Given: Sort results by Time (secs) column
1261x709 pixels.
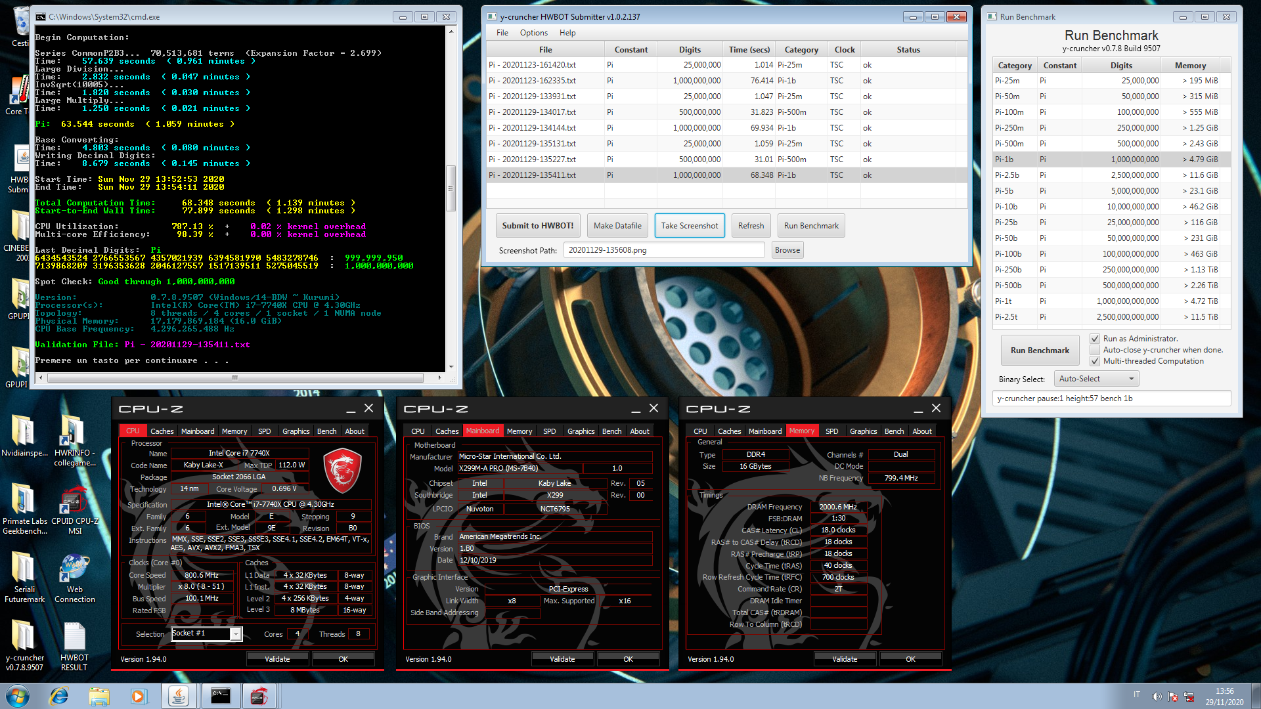Looking at the screenshot, I should click(x=749, y=50).
